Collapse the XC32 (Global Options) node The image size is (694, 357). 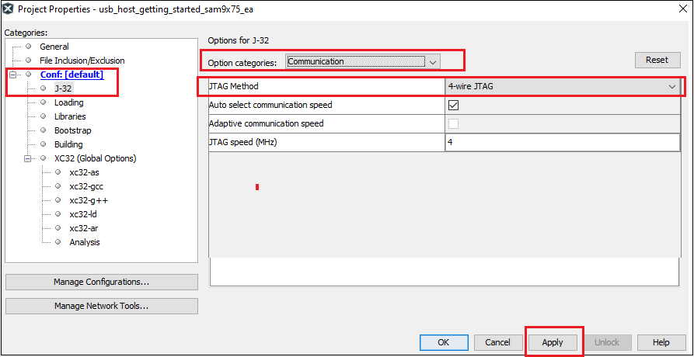28,158
